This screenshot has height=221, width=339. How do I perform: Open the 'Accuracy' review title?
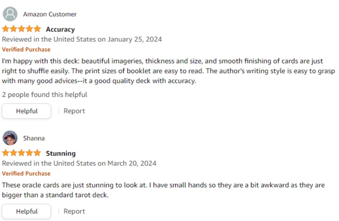pyautogui.click(x=60, y=29)
